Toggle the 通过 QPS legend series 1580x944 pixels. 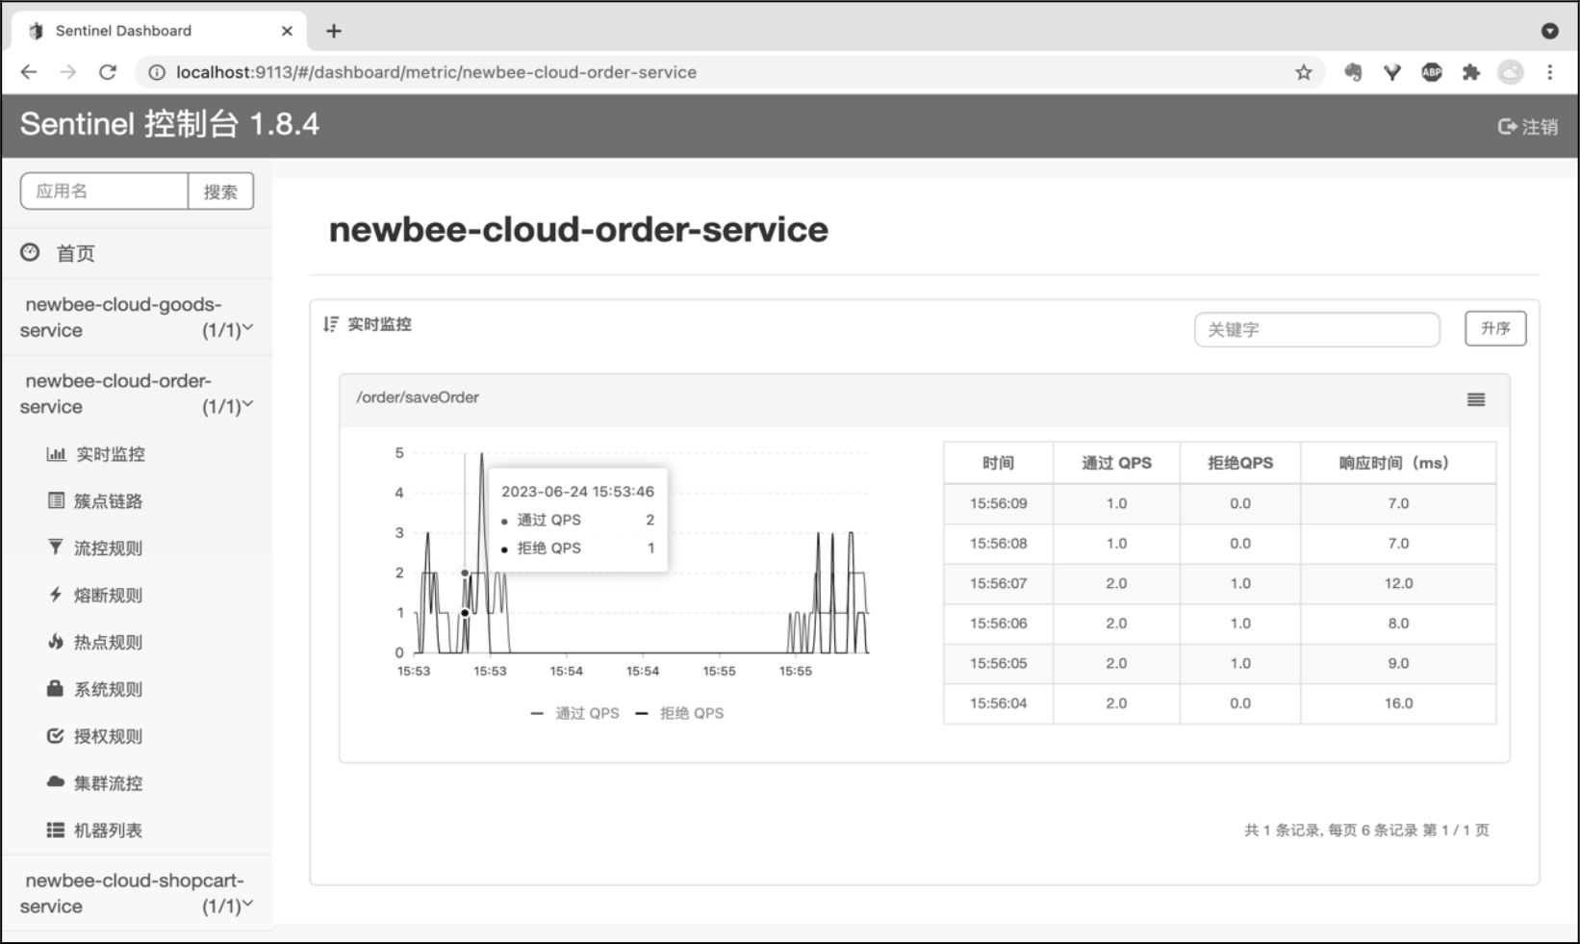click(575, 713)
